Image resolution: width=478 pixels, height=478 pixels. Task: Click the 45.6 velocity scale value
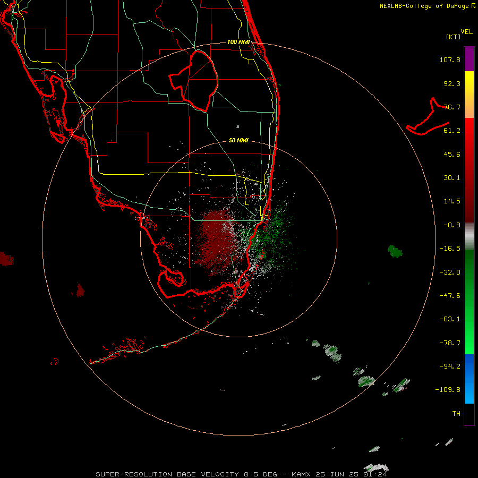pyautogui.click(x=452, y=154)
